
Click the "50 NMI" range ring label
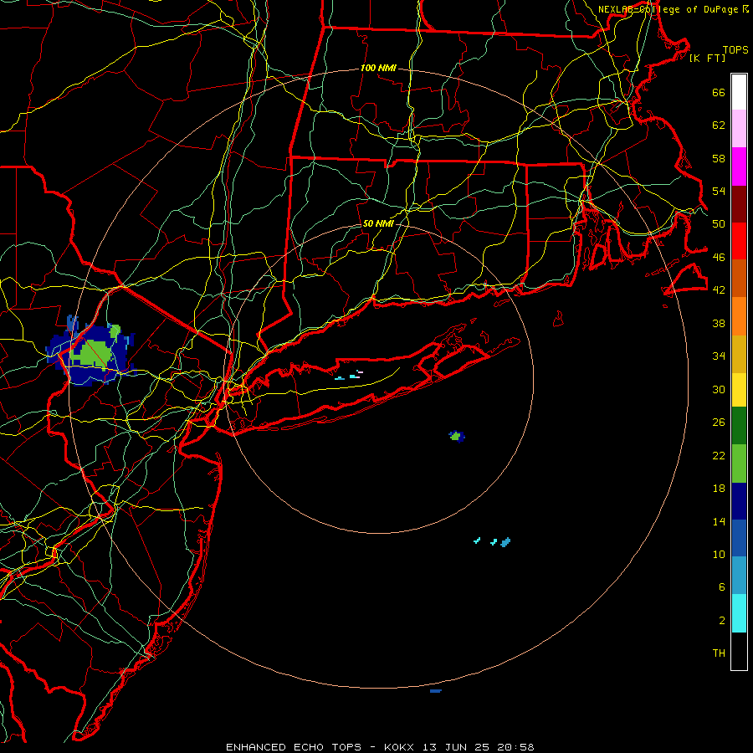pyautogui.click(x=378, y=223)
